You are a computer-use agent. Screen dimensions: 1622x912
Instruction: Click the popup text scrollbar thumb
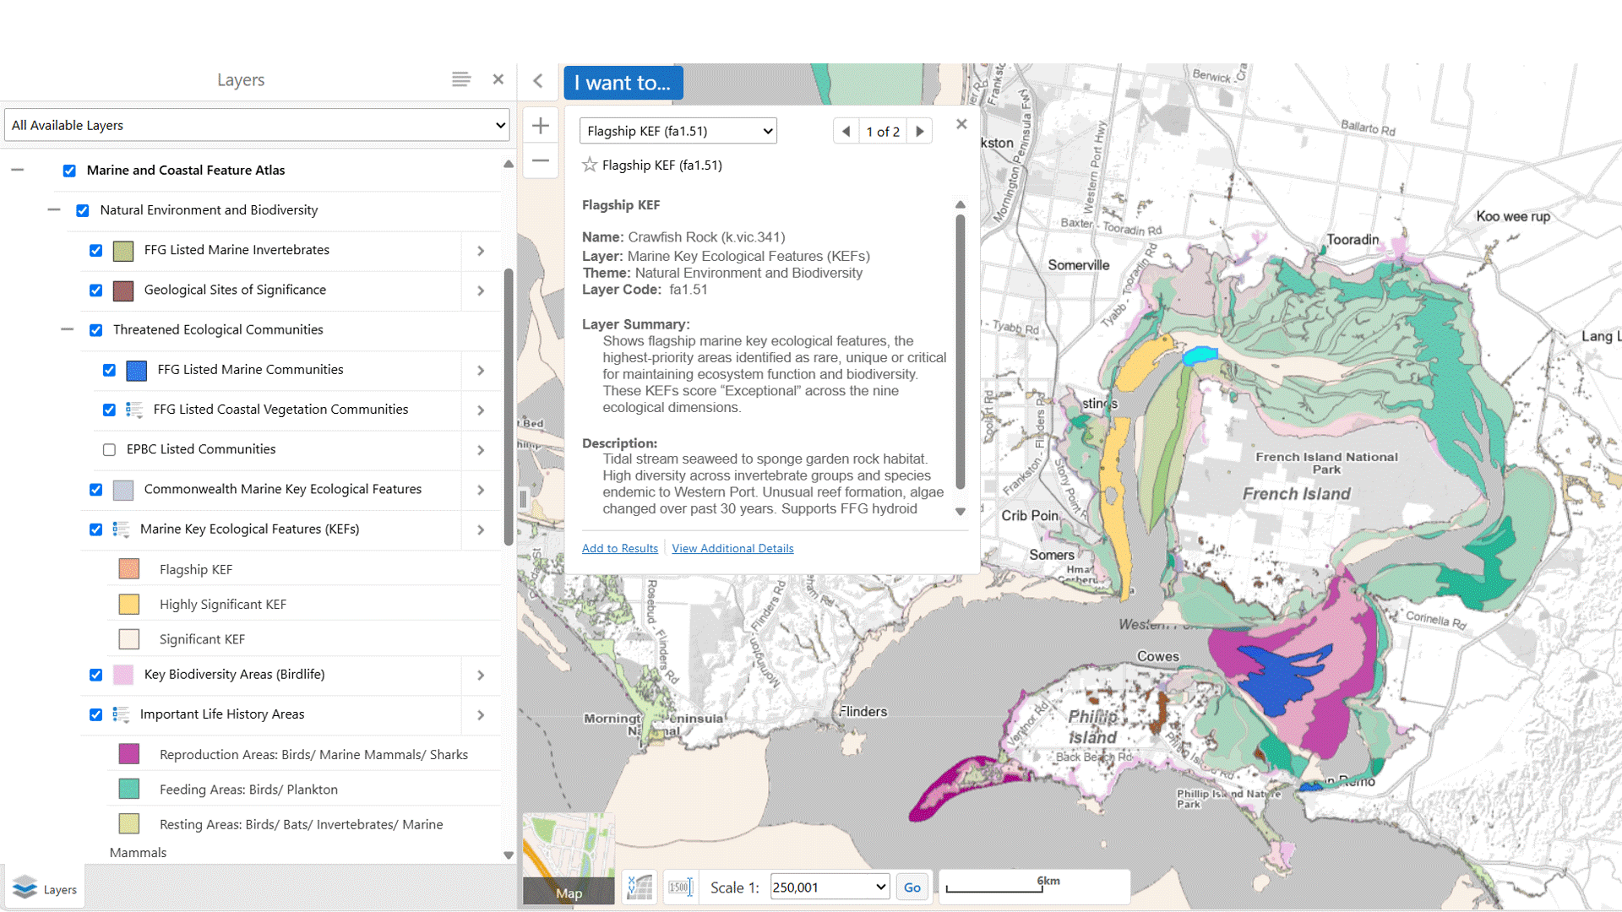point(960,352)
